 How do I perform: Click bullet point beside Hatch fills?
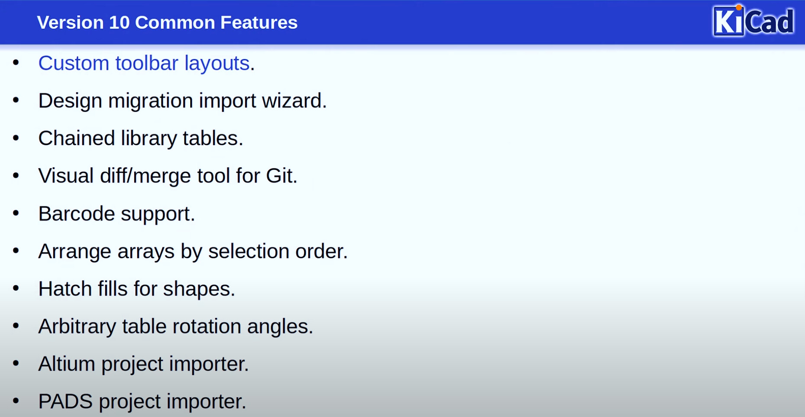pyautogui.click(x=16, y=288)
